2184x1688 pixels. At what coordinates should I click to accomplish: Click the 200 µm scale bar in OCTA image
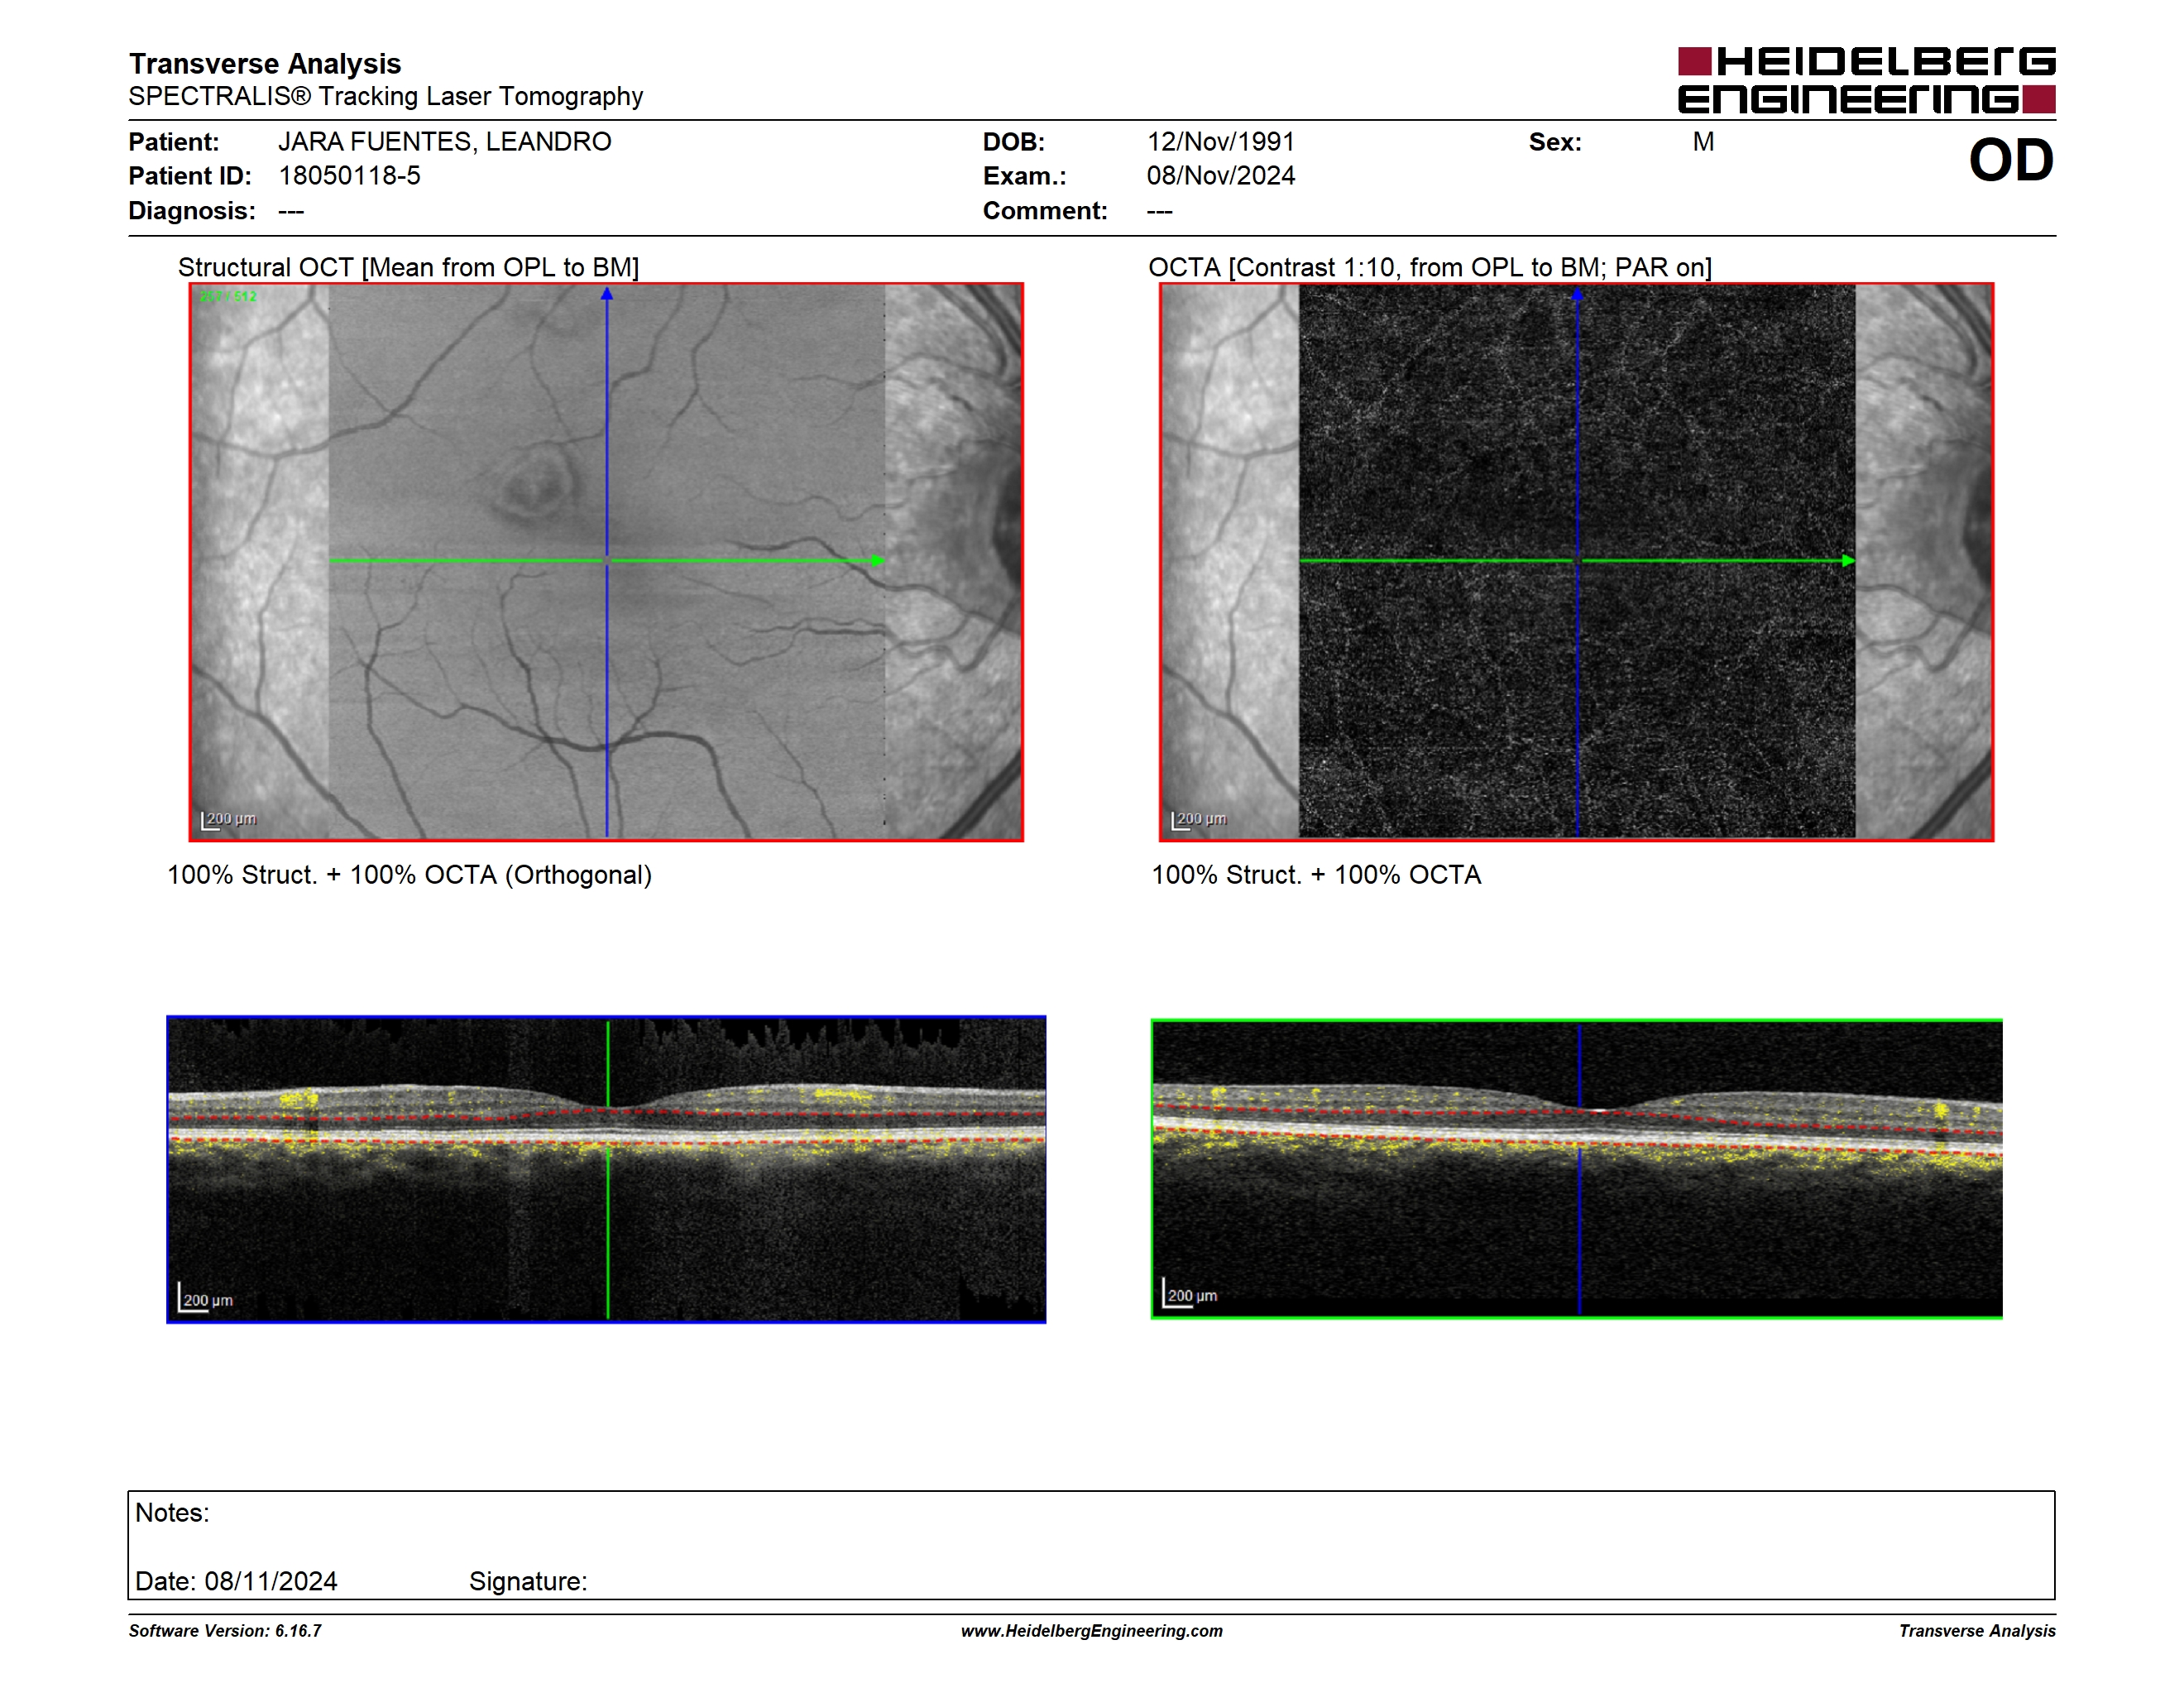[1199, 820]
